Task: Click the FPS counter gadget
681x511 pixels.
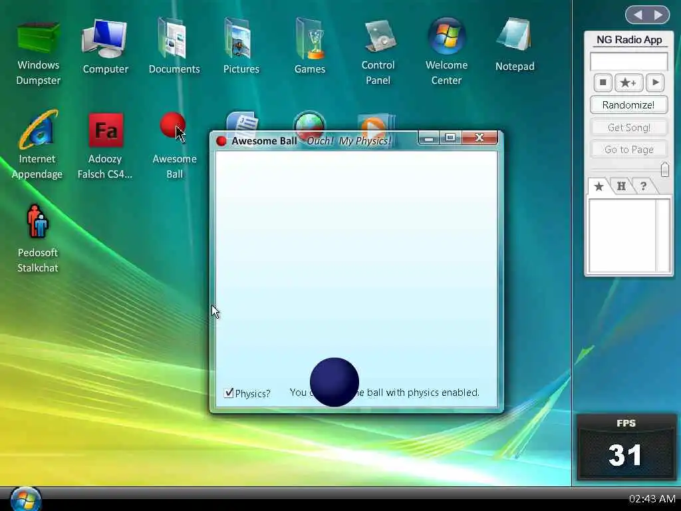Action: [626, 446]
